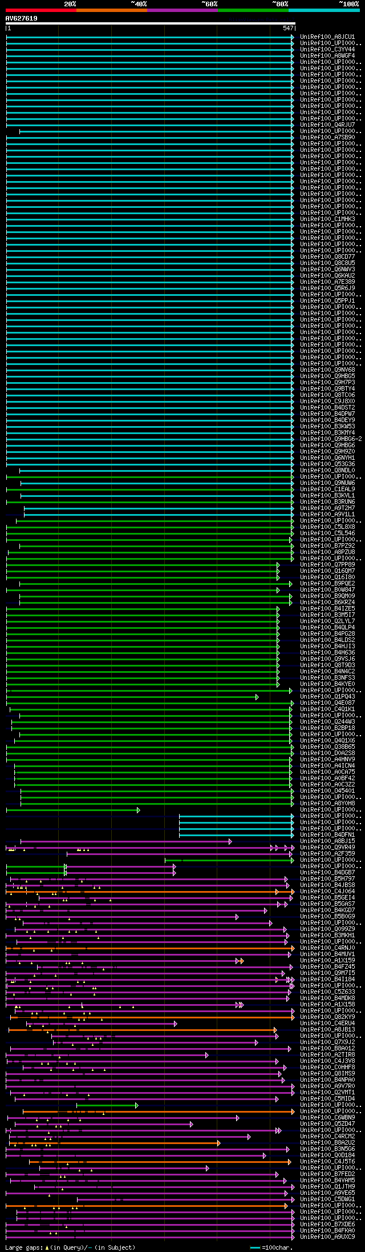The height and width of the screenshot is (1252, 365).
Task: Go to the UniRef100_B6KRZ4 entry
Action: [327, 602]
